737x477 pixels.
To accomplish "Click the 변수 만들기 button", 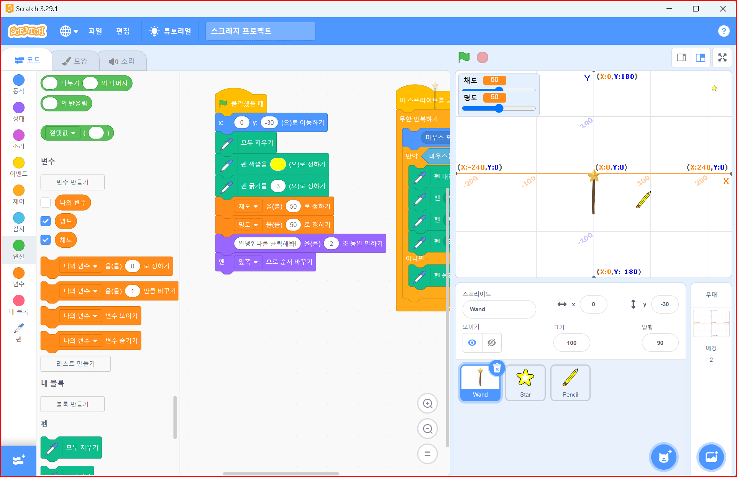I will [x=72, y=182].
